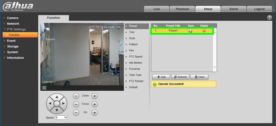
Task: Open the Setup tab
Action: [208, 9]
